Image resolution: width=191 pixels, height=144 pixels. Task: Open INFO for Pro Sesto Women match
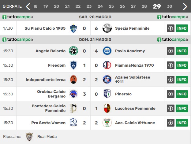(182, 123)
